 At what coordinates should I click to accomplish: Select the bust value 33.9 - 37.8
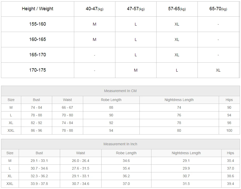[39, 184]
